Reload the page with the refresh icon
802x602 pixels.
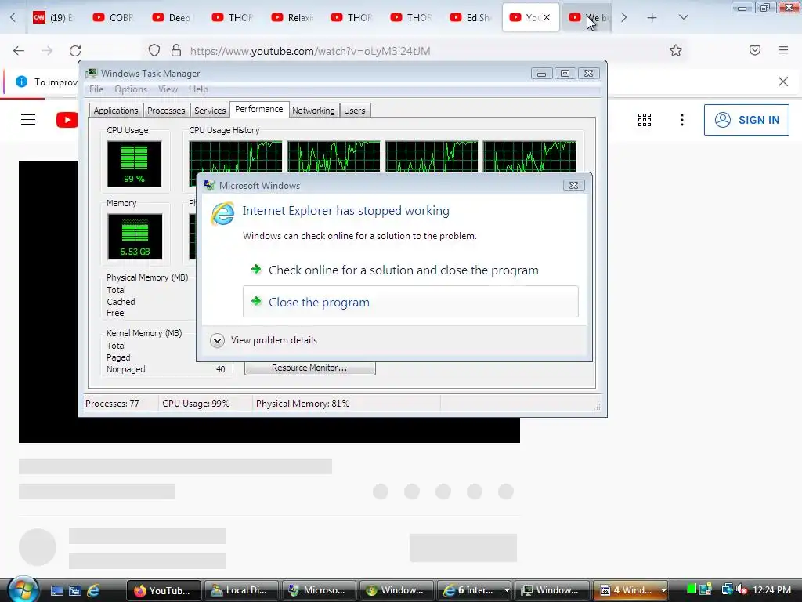[75, 51]
